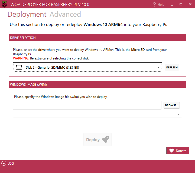Click the WOA DEPLOYER FOR RASPBERRY PI title
195x173 pixels.
point(50,5)
